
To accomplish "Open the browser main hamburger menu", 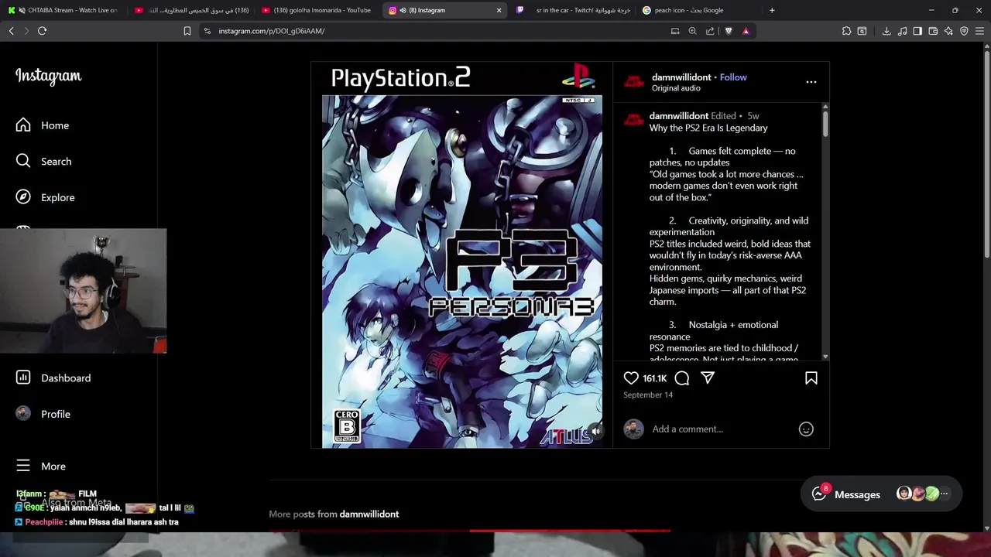I will (x=979, y=31).
